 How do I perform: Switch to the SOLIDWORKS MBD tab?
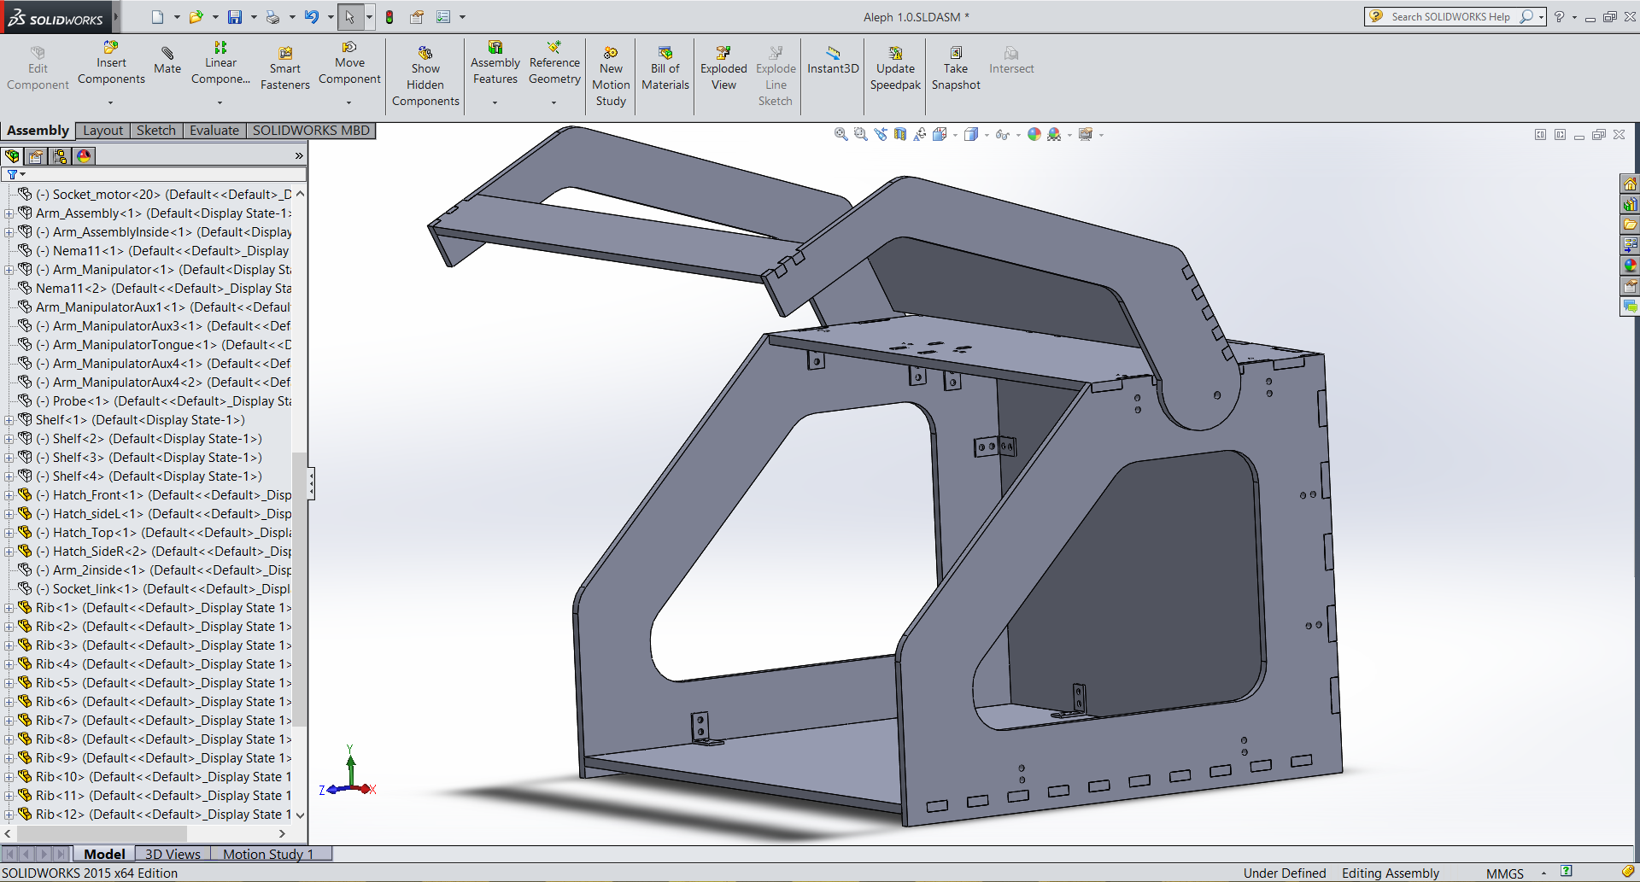coord(311,130)
